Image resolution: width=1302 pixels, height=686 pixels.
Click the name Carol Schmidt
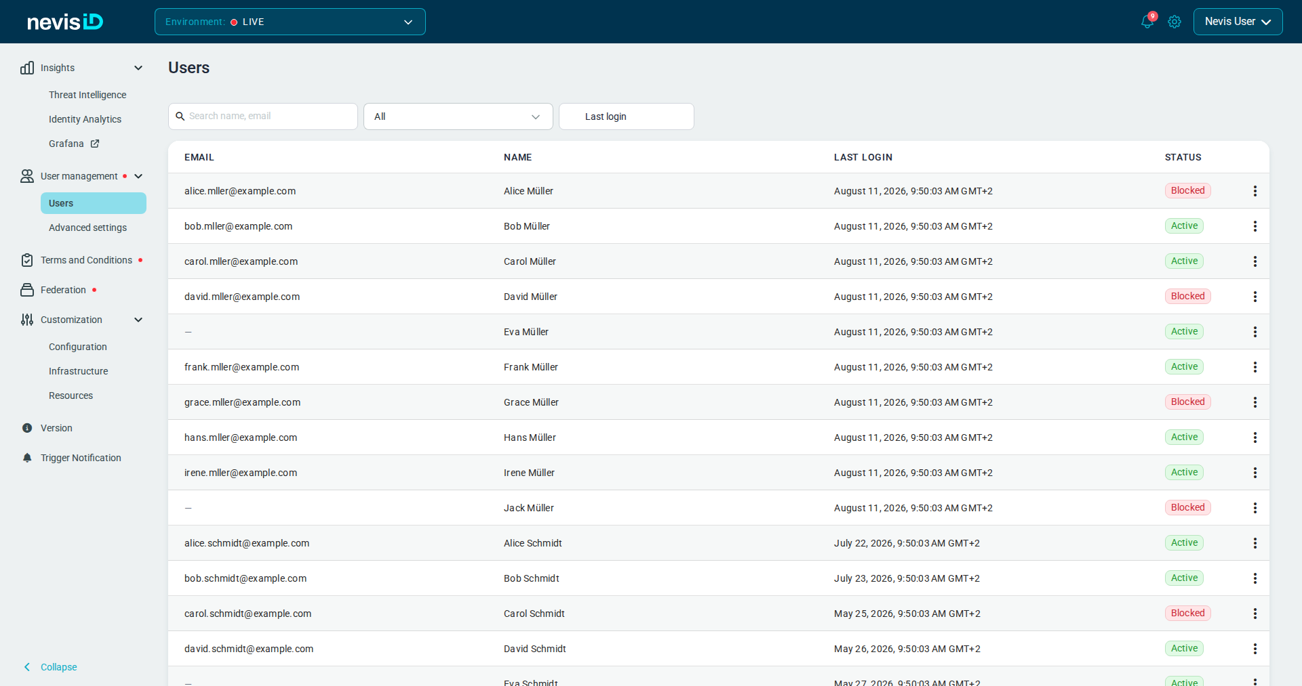[534, 614]
